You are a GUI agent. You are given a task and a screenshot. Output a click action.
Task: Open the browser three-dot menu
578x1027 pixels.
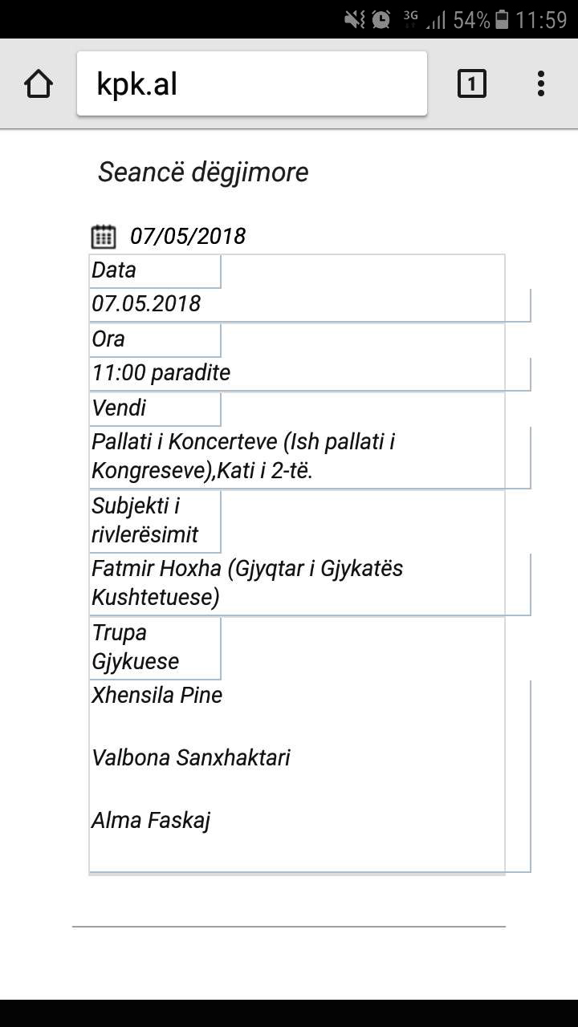tap(541, 83)
